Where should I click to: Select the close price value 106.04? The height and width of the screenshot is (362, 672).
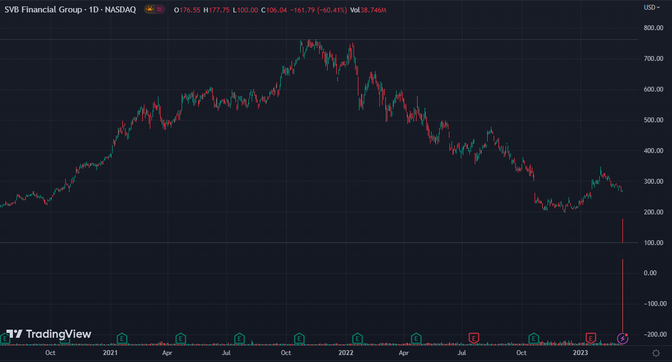[x=277, y=10]
